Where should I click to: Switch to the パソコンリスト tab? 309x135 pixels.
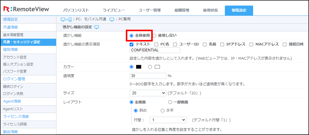tap(76, 10)
